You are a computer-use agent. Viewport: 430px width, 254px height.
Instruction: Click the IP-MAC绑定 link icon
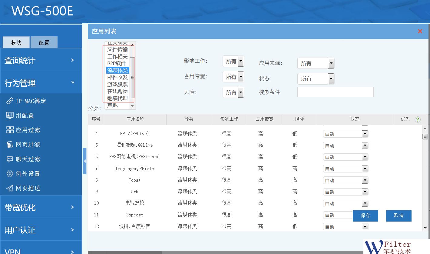tap(10, 101)
